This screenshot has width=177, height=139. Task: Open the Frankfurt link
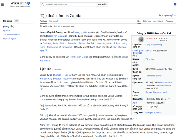[73, 43]
